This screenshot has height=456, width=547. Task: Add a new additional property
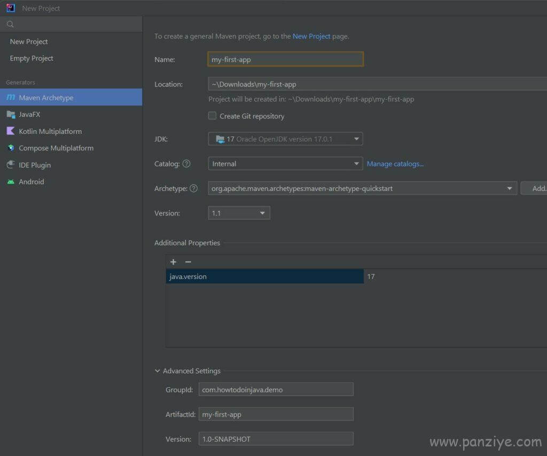coord(174,262)
